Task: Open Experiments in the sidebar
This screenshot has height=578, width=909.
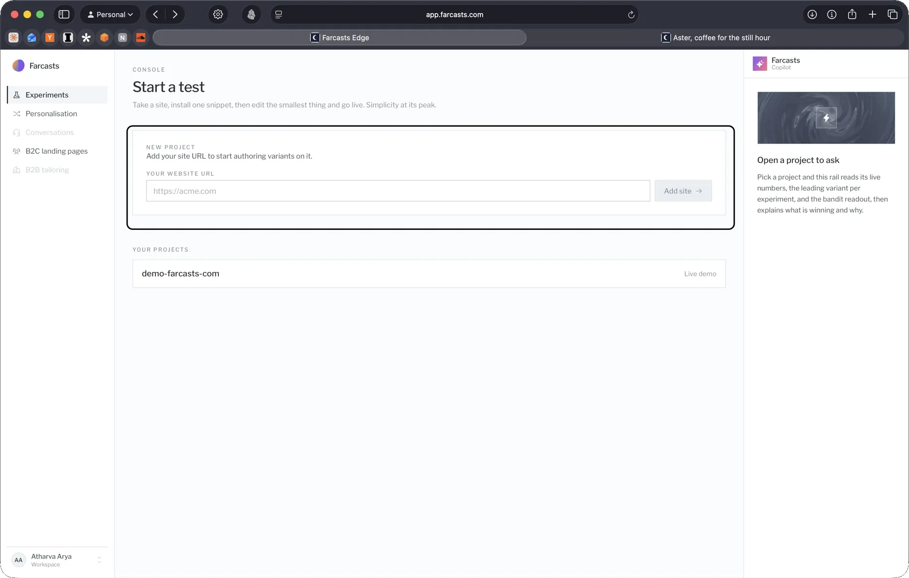Action: [57, 95]
